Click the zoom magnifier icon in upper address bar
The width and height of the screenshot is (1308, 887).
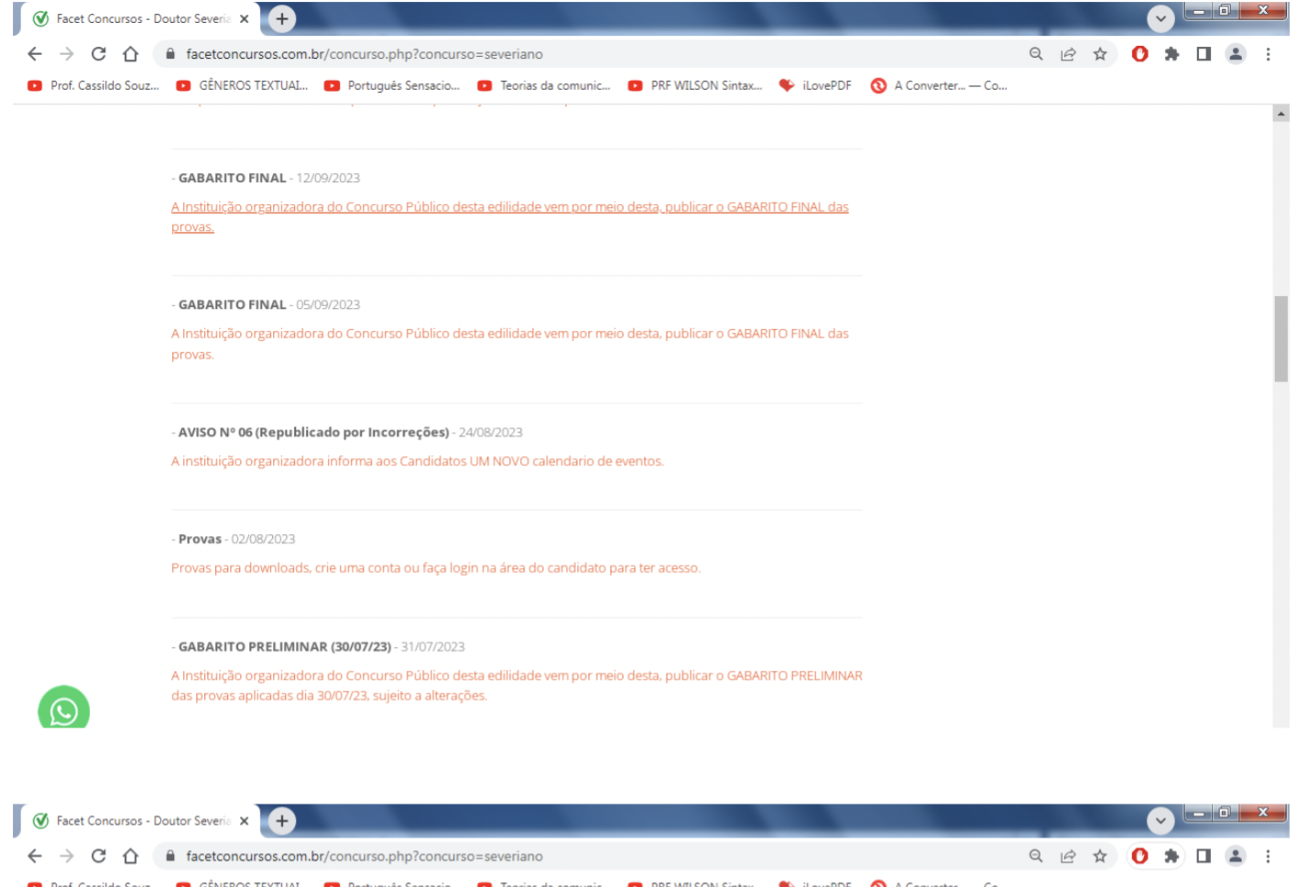coord(1035,54)
